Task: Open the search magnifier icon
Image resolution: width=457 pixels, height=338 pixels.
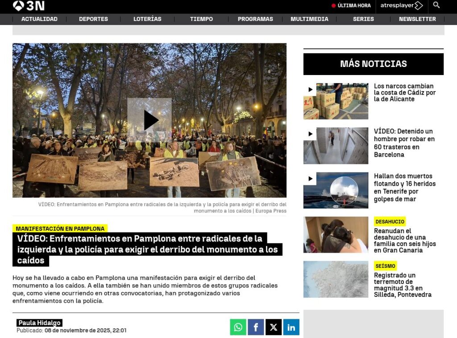Action: [x=436, y=5]
